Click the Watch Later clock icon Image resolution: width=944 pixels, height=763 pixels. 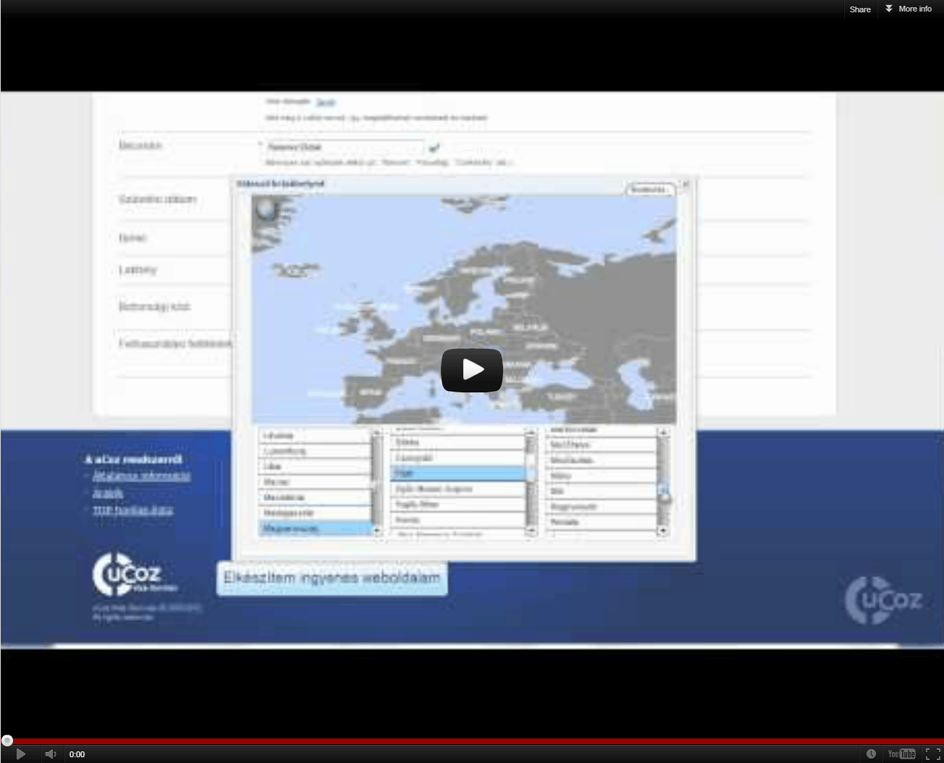click(871, 754)
